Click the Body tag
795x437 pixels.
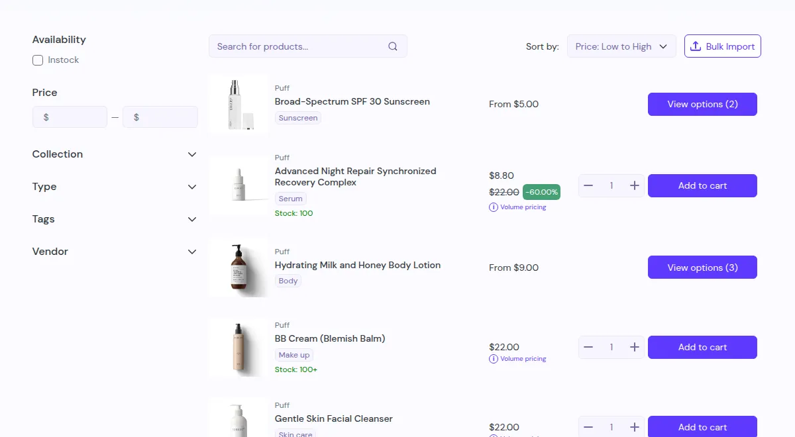(x=288, y=281)
